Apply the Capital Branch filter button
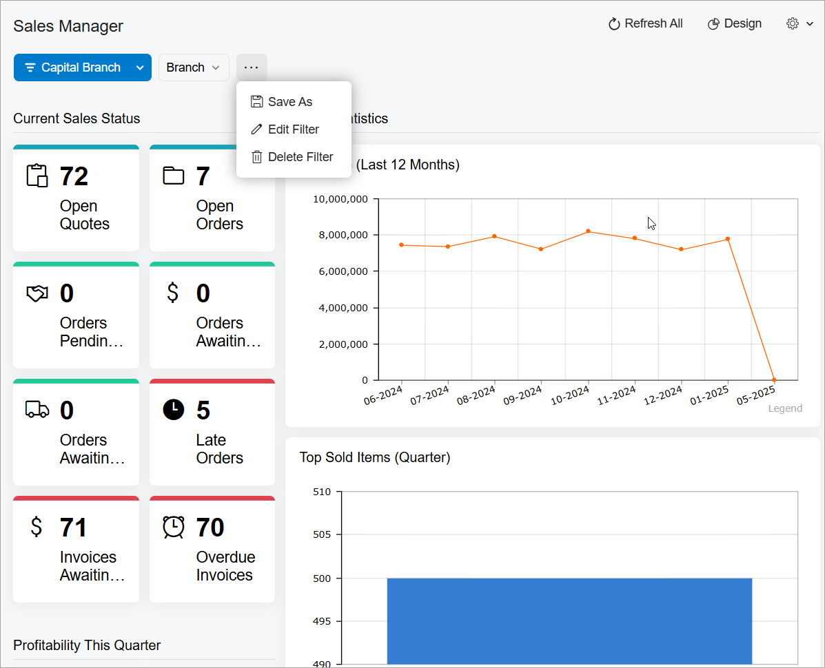The height and width of the screenshot is (668, 825). coord(72,67)
